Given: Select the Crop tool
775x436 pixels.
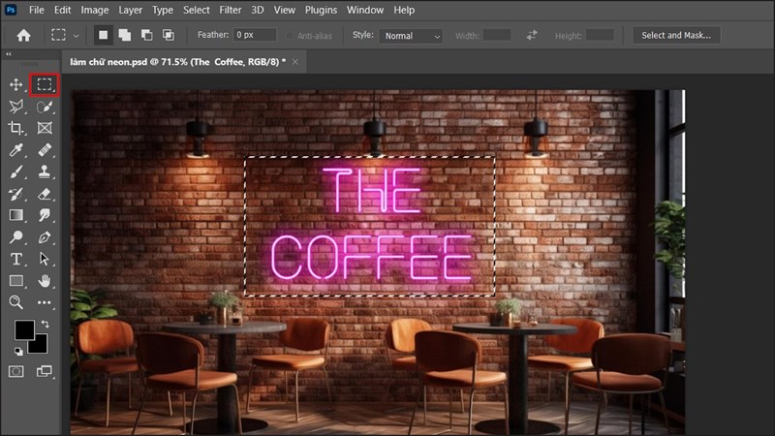Looking at the screenshot, I should 15,128.
